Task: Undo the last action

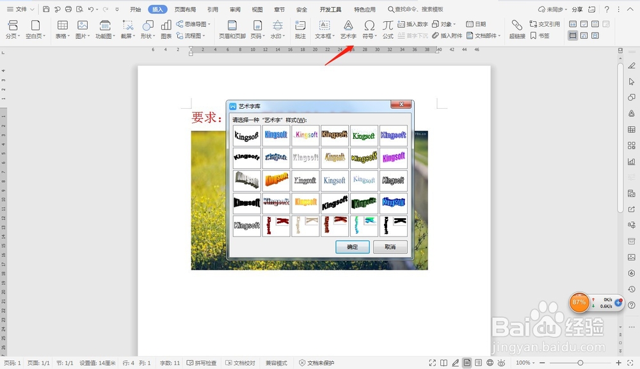Action: (91, 9)
